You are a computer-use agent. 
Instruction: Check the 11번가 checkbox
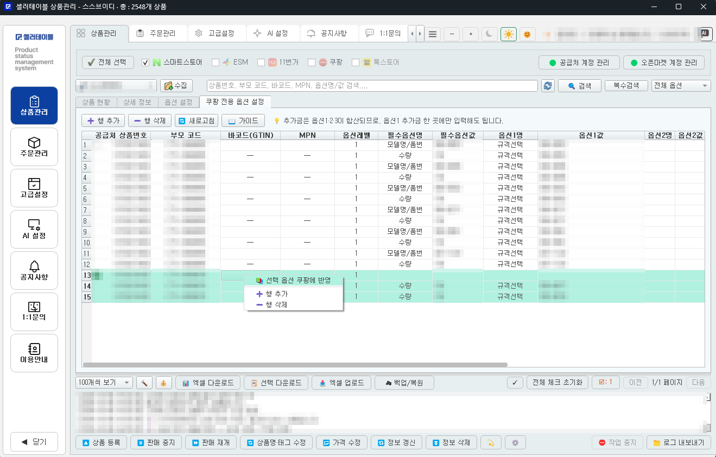[x=261, y=62]
